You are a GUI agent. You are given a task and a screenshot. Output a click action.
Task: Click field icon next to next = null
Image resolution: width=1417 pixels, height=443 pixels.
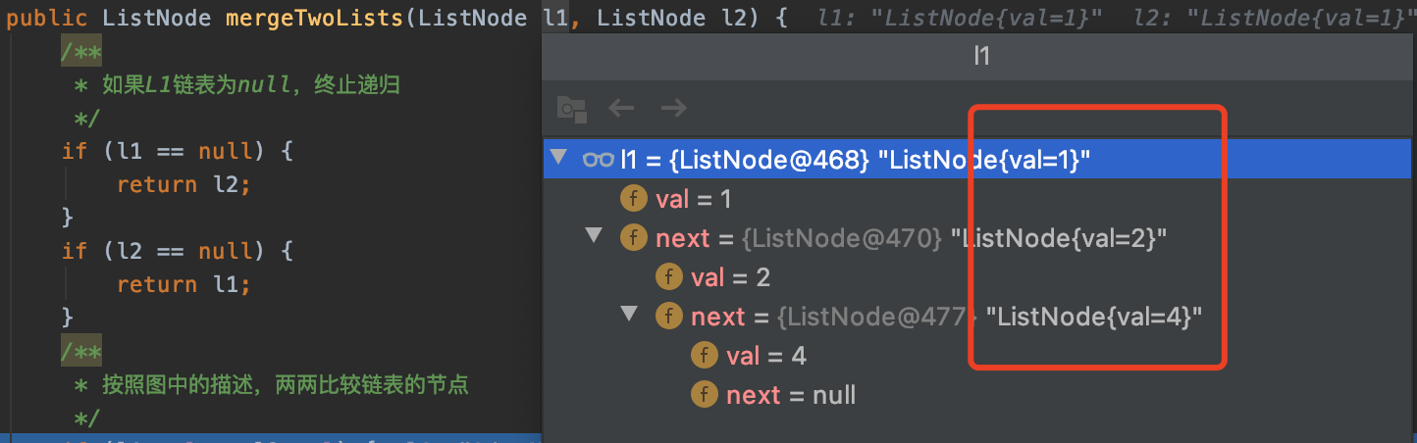[x=705, y=395]
